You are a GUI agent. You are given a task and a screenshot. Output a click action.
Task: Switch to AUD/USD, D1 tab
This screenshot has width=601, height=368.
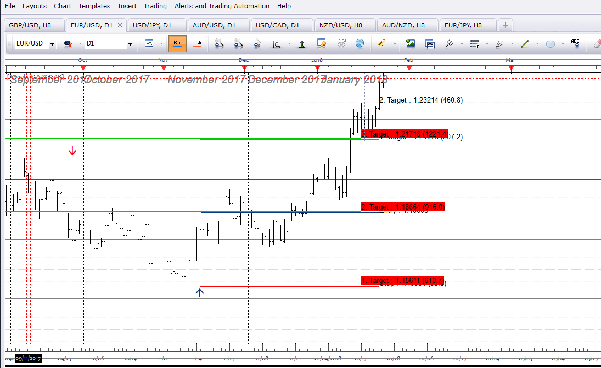218,25
